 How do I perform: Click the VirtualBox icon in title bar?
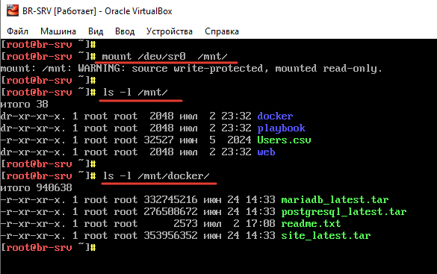(13, 11)
